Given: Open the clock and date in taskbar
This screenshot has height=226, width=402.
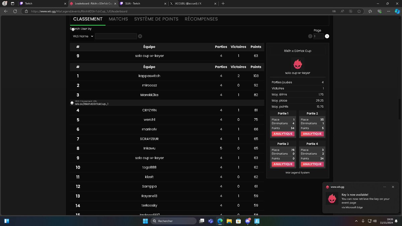Looking at the screenshot, I should (387, 221).
